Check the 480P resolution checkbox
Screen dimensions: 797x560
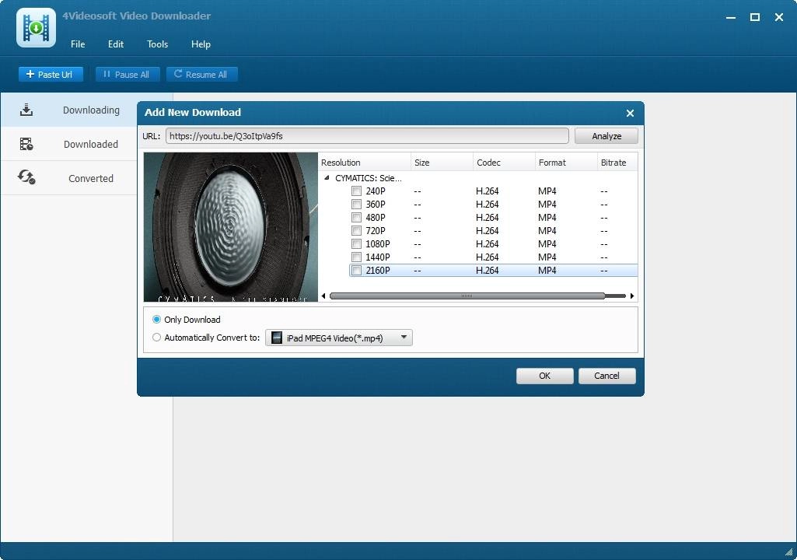(x=356, y=218)
